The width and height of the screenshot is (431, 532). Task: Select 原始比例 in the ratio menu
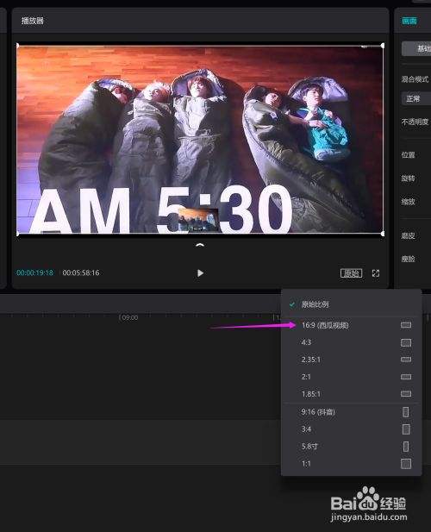click(352, 304)
